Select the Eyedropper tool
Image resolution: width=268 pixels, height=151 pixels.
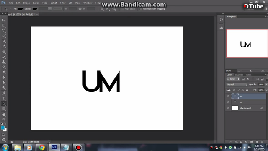4,46
